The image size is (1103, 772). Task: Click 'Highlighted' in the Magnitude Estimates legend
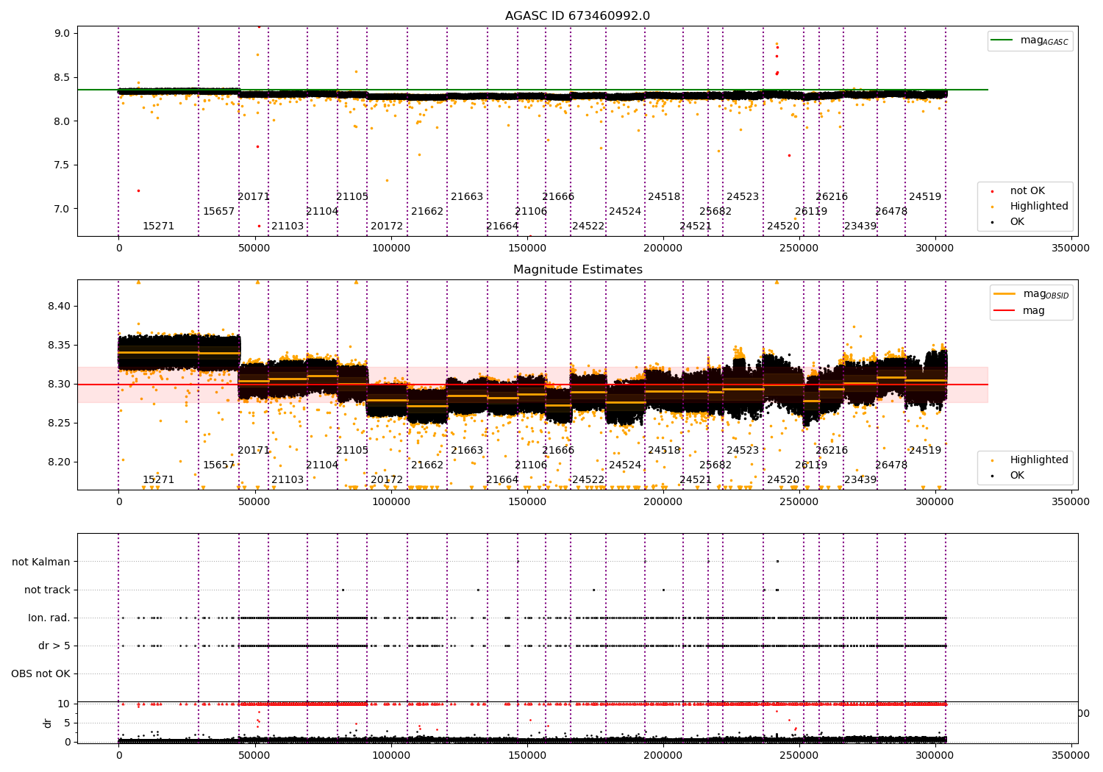click(x=1039, y=460)
